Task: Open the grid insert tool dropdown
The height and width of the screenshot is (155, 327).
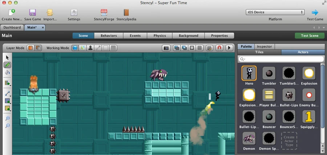Action: pyautogui.click(x=8, y=83)
